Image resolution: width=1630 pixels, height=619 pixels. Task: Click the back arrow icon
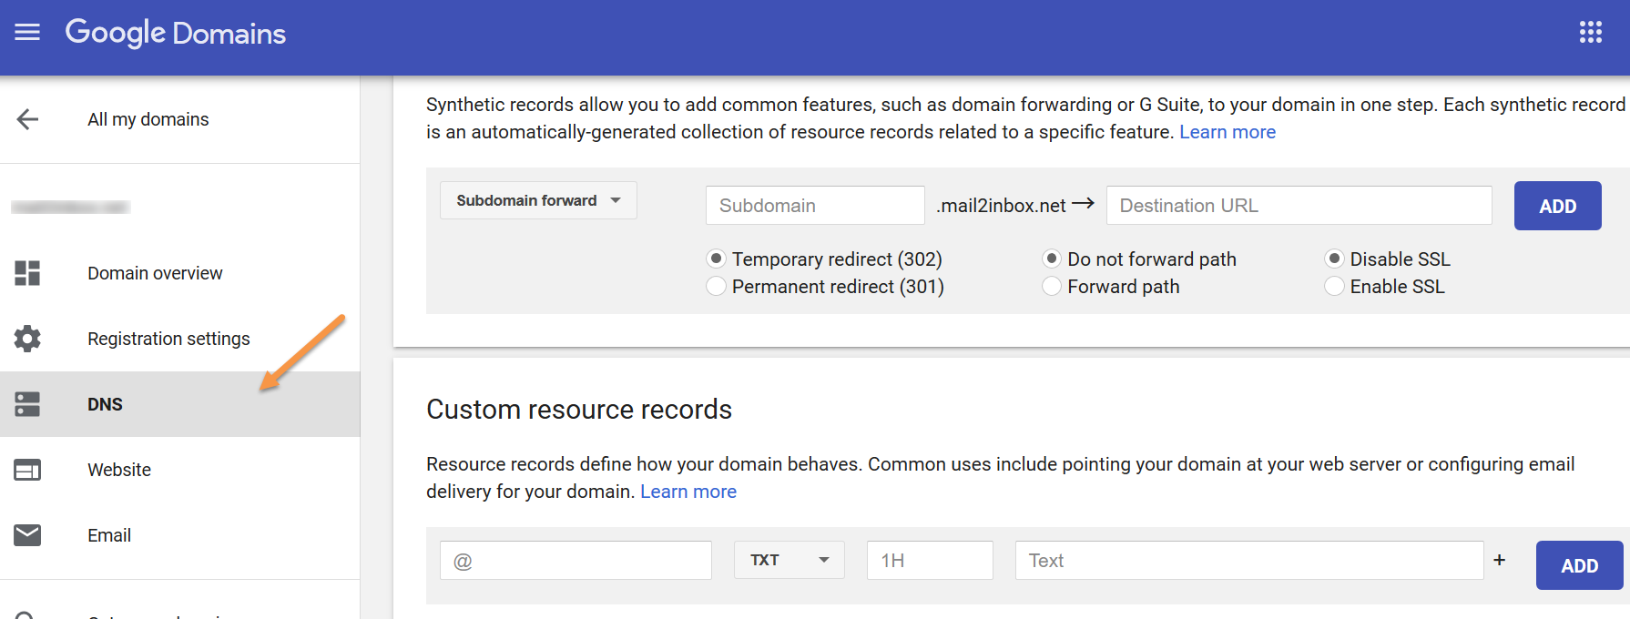tap(27, 119)
